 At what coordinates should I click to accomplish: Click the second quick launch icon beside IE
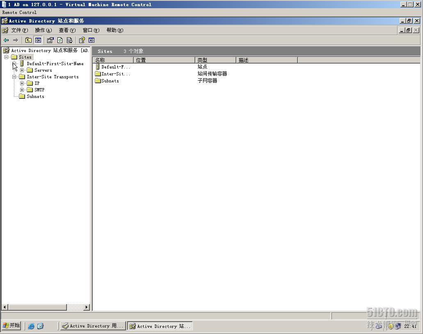coord(40,326)
